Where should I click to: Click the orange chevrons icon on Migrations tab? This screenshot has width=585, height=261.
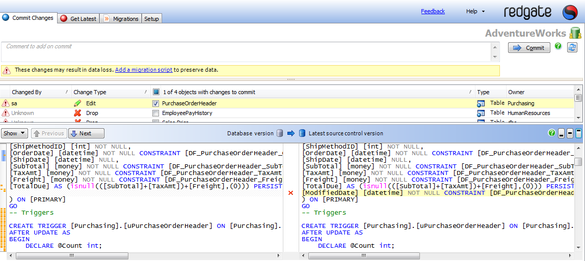[x=107, y=19]
